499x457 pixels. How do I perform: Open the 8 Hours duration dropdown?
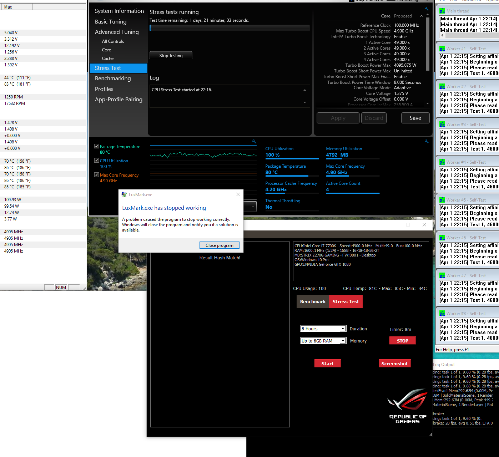[x=343, y=329]
